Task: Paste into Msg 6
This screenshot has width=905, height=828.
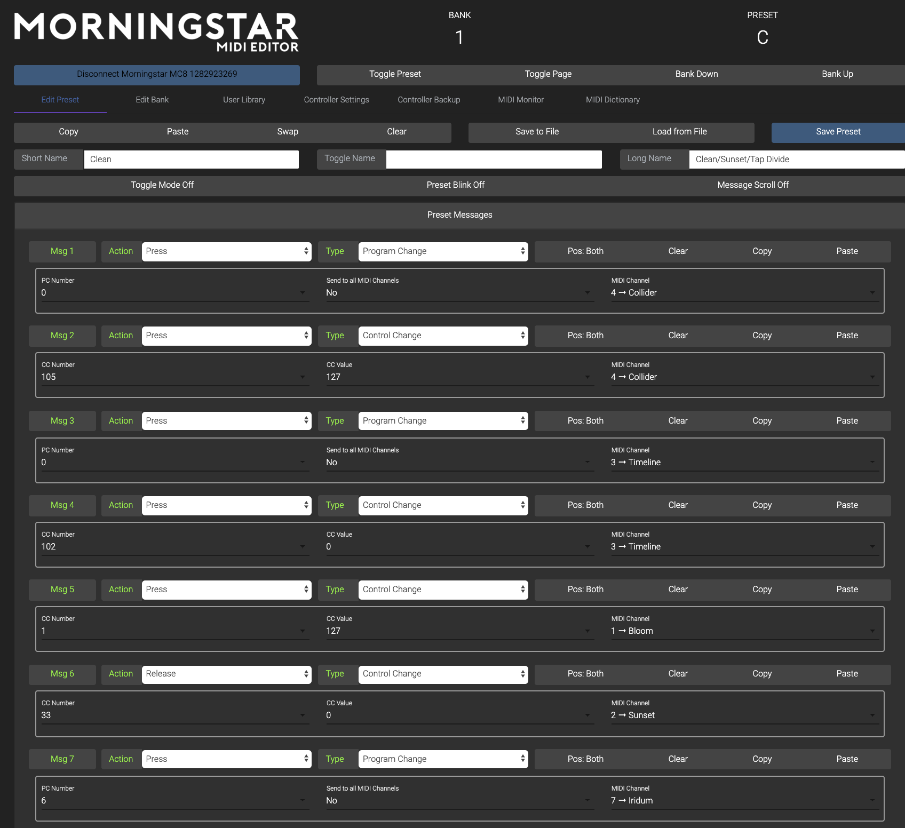Action: point(847,674)
